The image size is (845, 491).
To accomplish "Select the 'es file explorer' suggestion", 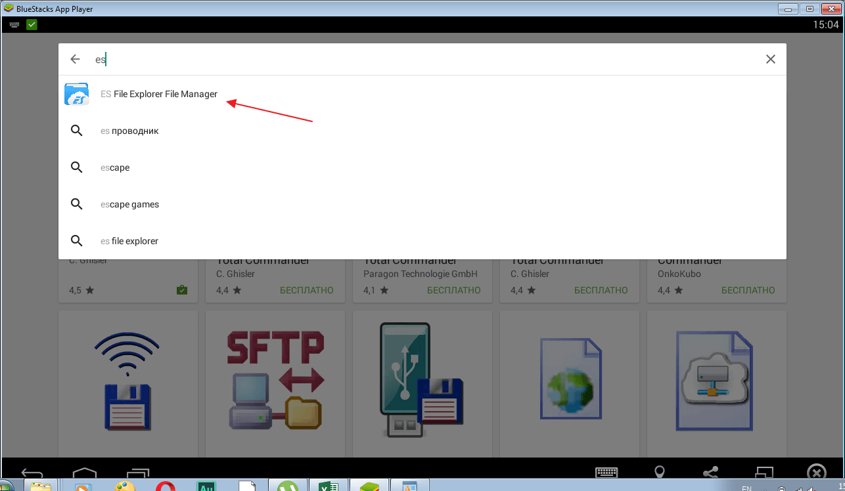I will tap(129, 241).
